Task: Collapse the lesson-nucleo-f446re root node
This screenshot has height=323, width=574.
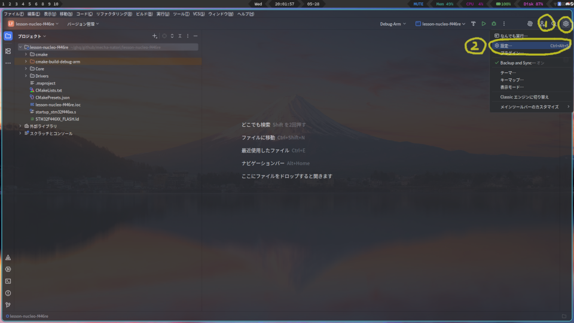Action: tap(20, 47)
